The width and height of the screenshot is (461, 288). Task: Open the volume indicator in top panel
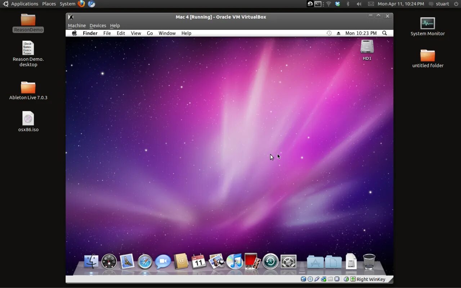[359, 4]
